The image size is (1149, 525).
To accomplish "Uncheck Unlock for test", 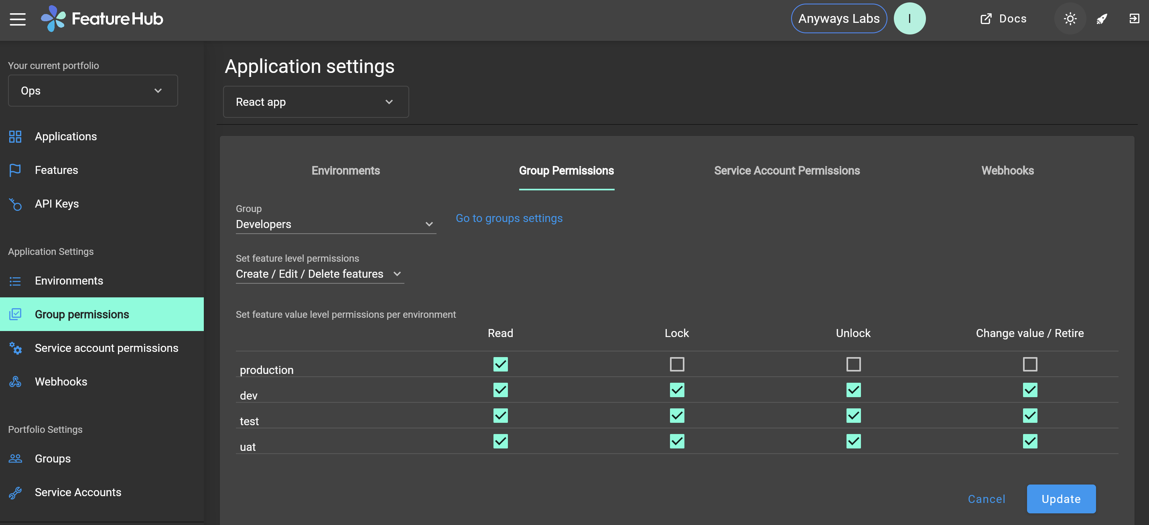I will [x=853, y=415].
